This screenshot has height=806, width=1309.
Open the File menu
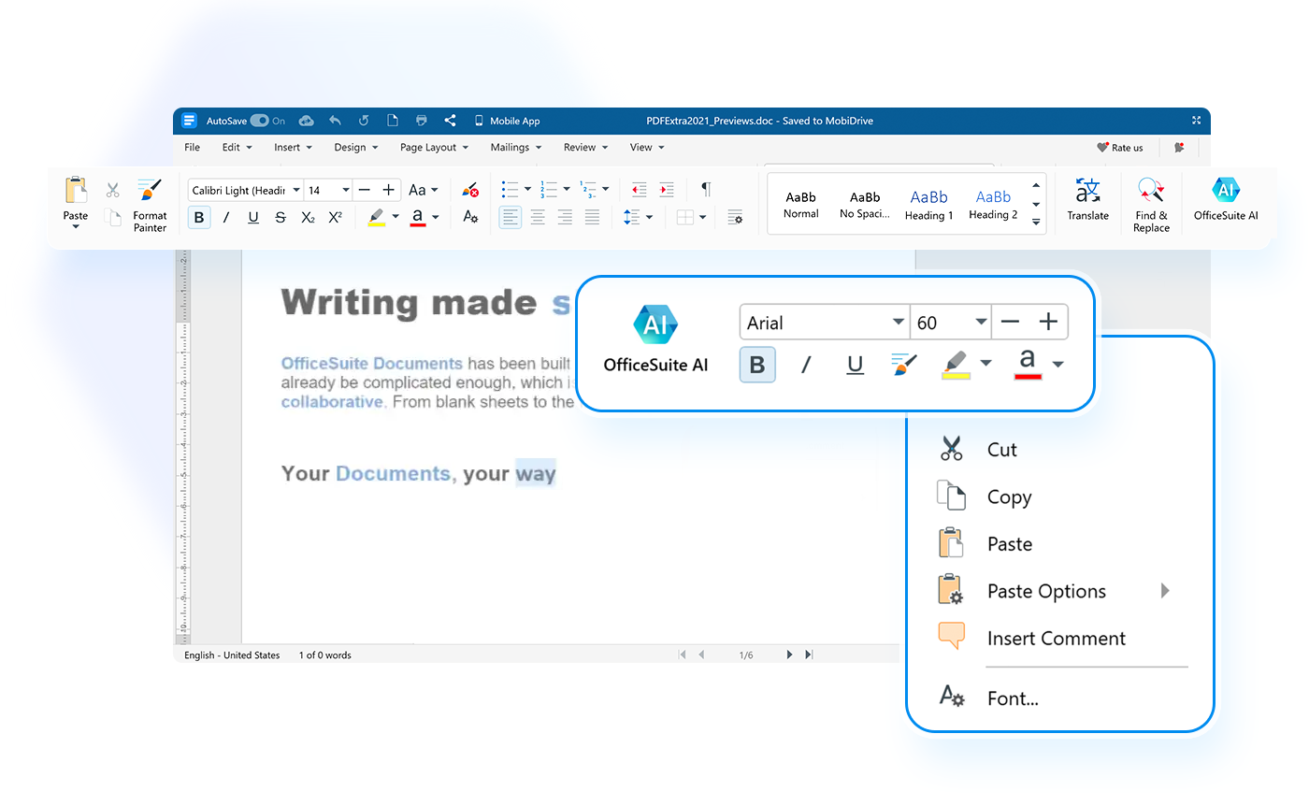point(192,148)
